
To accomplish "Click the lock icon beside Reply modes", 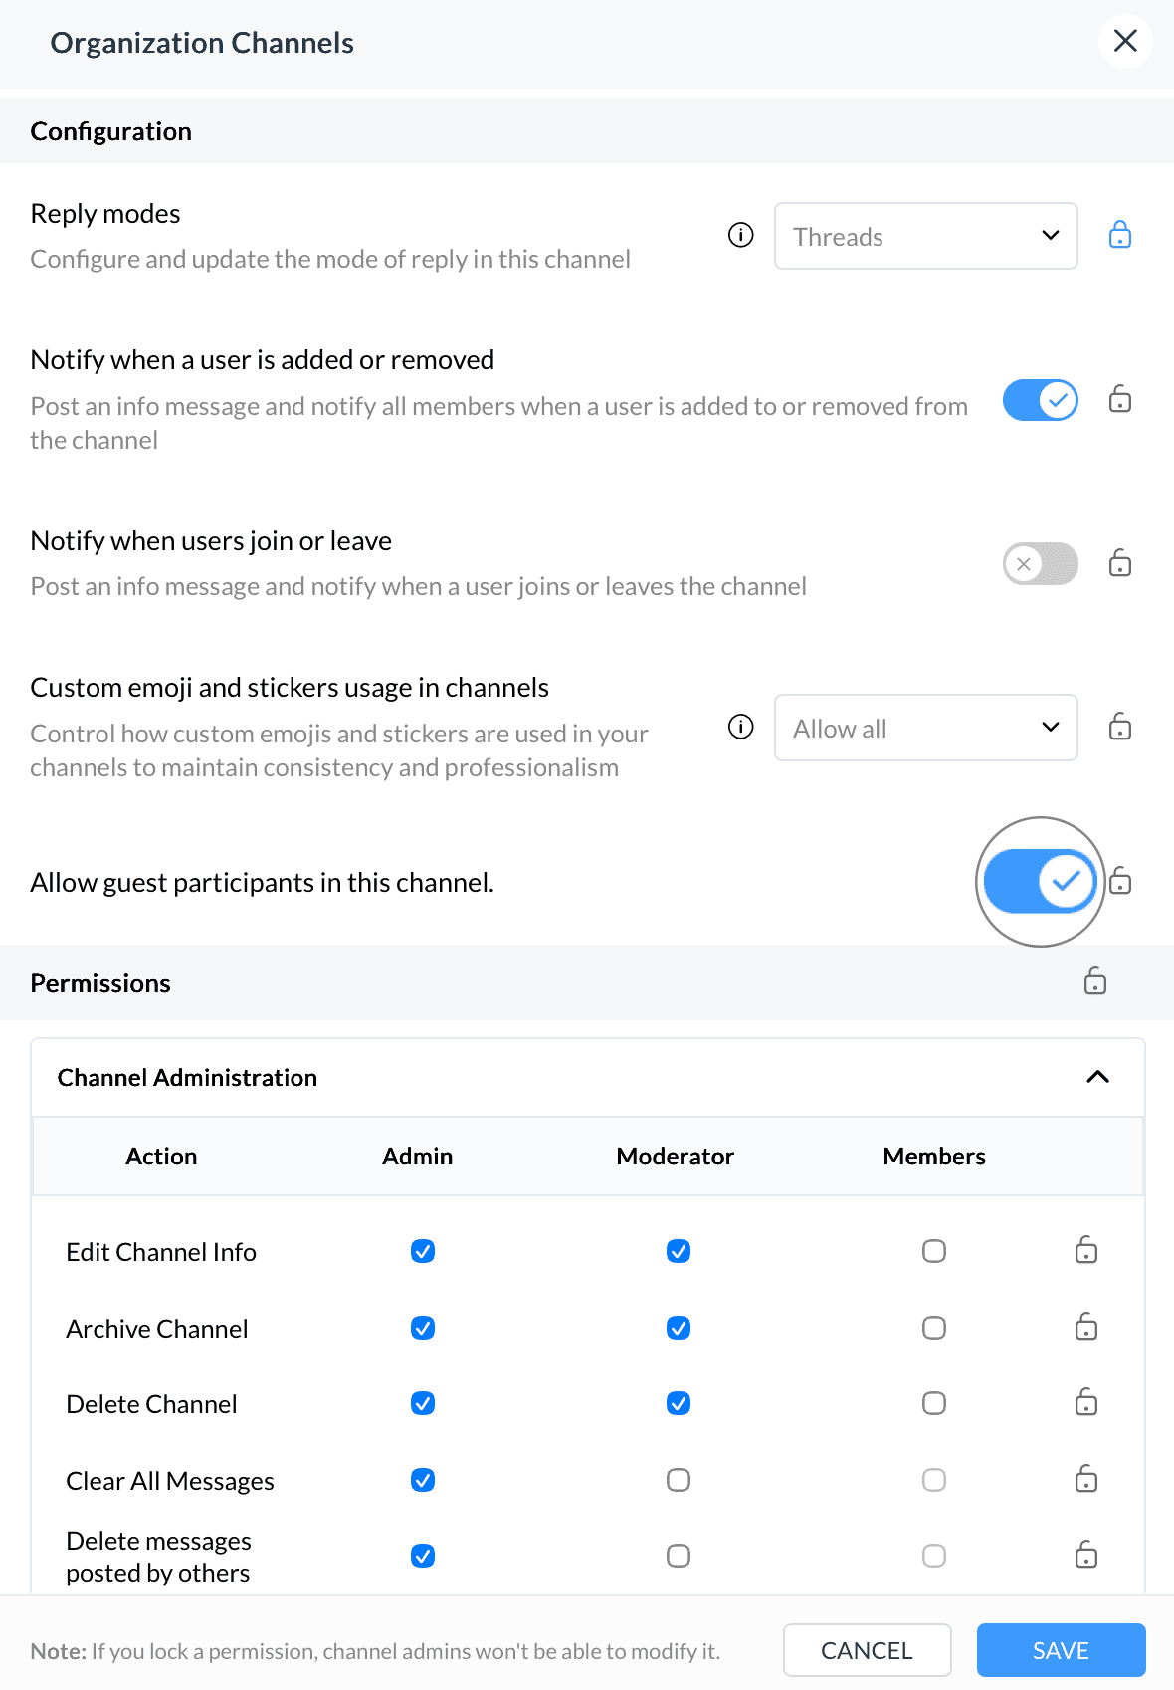I will (1120, 235).
